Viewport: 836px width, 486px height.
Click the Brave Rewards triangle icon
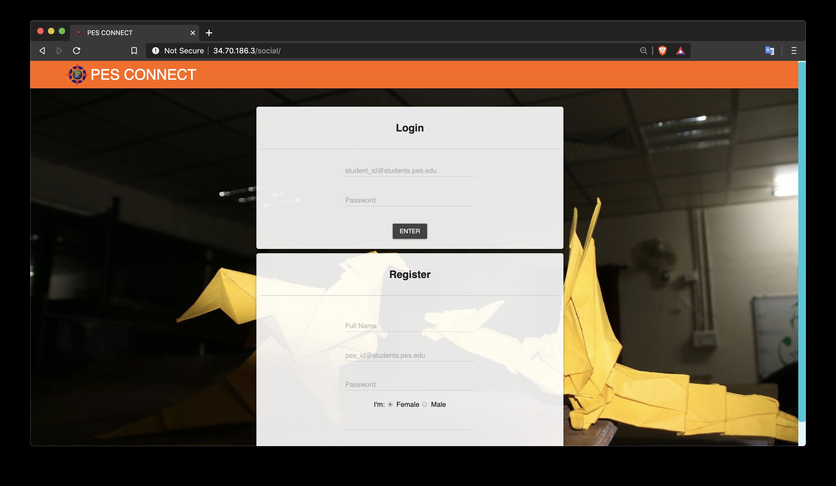coord(680,51)
